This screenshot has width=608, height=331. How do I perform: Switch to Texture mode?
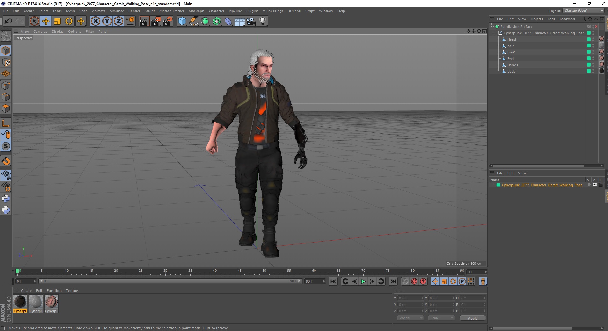pyautogui.click(x=6, y=62)
